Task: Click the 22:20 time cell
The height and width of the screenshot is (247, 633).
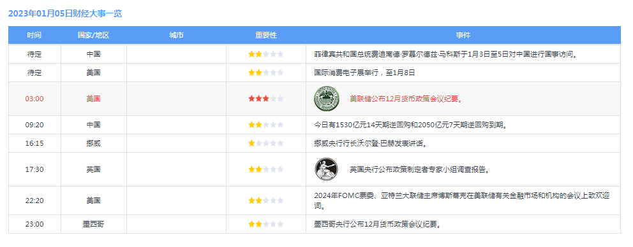Action: click(34, 201)
